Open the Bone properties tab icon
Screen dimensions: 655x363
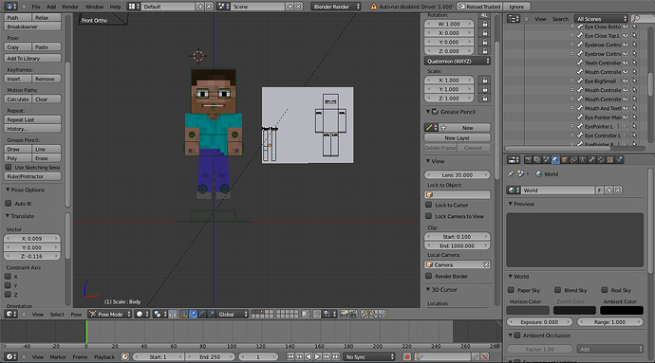pyautogui.click(x=591, y=160)
